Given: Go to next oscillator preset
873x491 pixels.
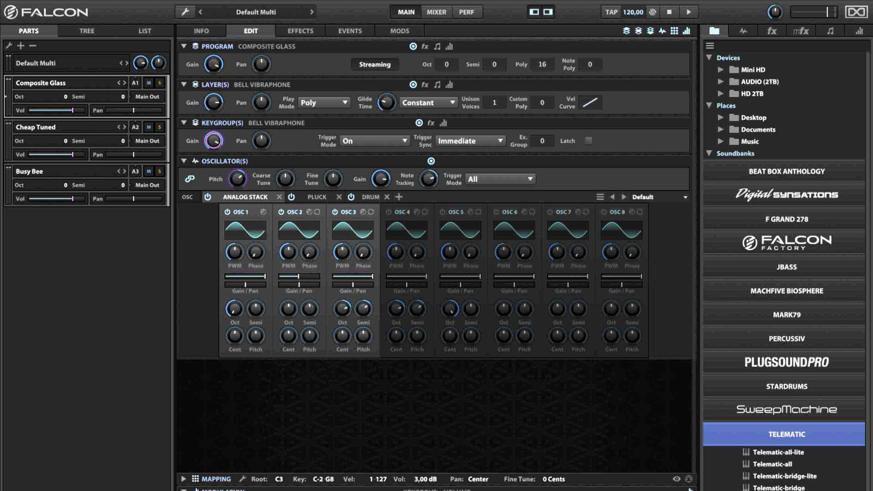Looking at the screenshot, I should click(623, 197).
